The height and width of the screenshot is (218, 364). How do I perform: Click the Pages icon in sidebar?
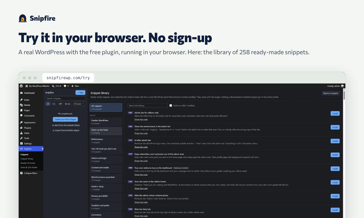click(x=21, y=110)
